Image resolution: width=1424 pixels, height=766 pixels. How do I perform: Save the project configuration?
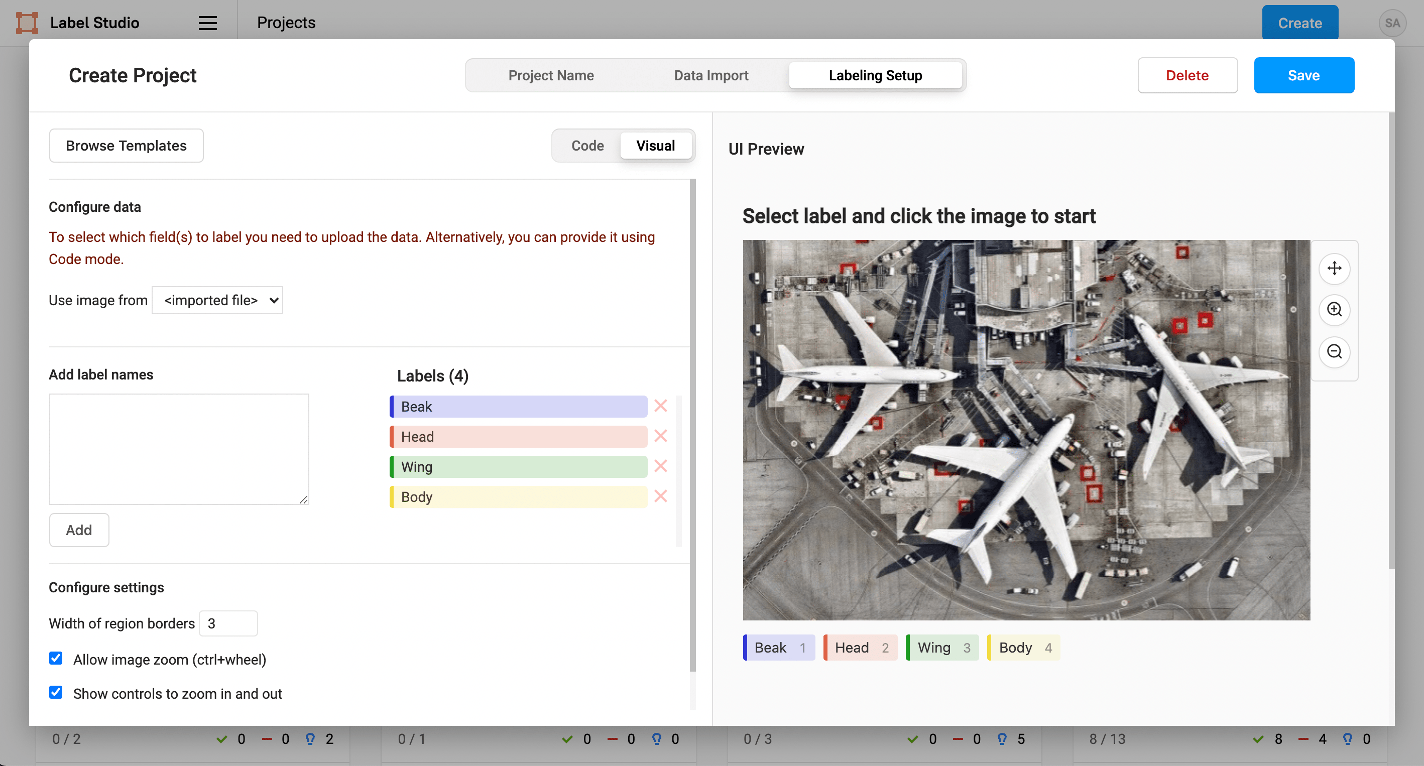(1303, 75)
